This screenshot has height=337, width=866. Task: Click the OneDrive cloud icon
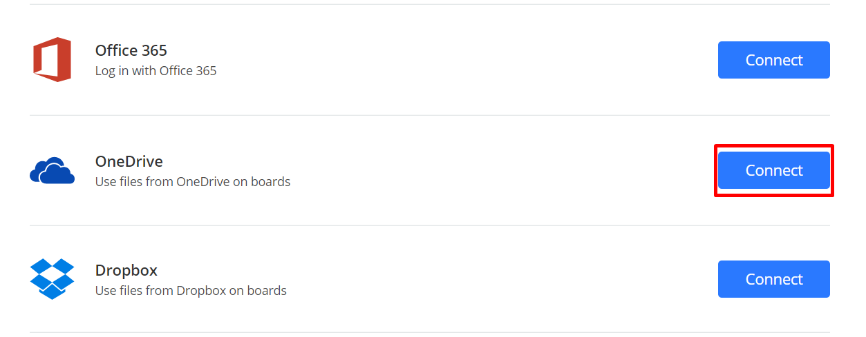point(52,170)
